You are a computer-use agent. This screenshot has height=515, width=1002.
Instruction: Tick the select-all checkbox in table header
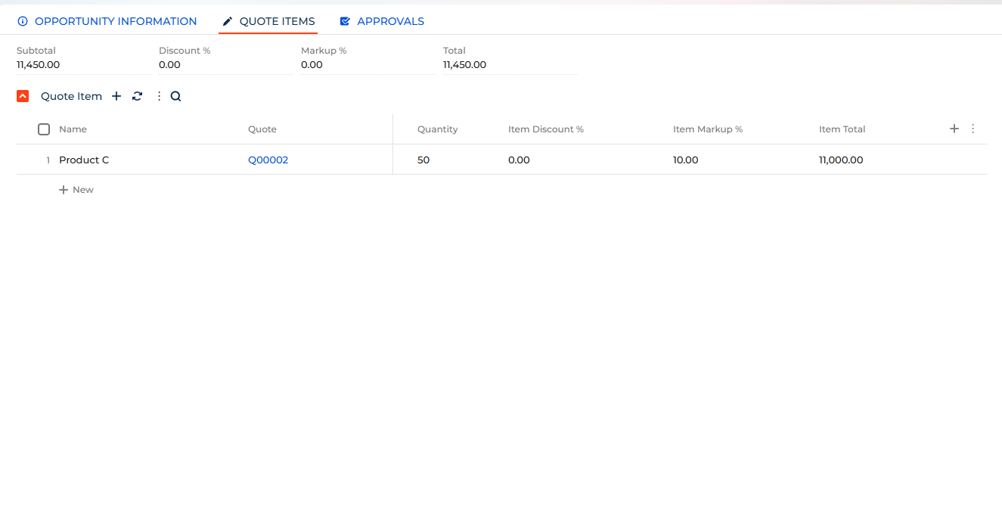44,129
